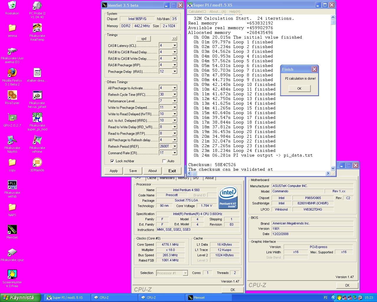
Task: Select the Memset taskbar button
Action: point(209,298)
